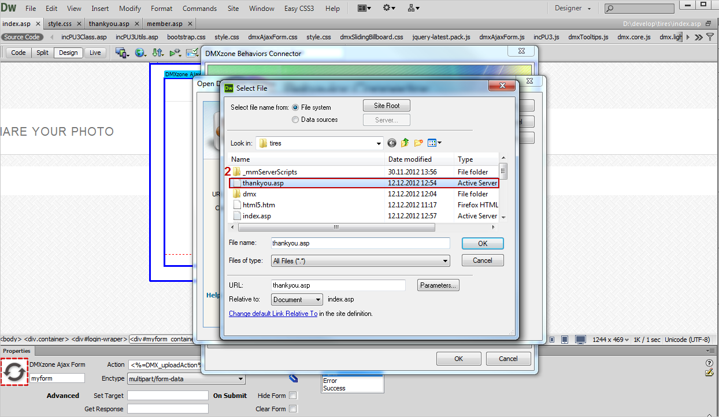719x417 pixels.
Task: Click the URL input field
Action: pyautogui.click(x=338, y=285)
